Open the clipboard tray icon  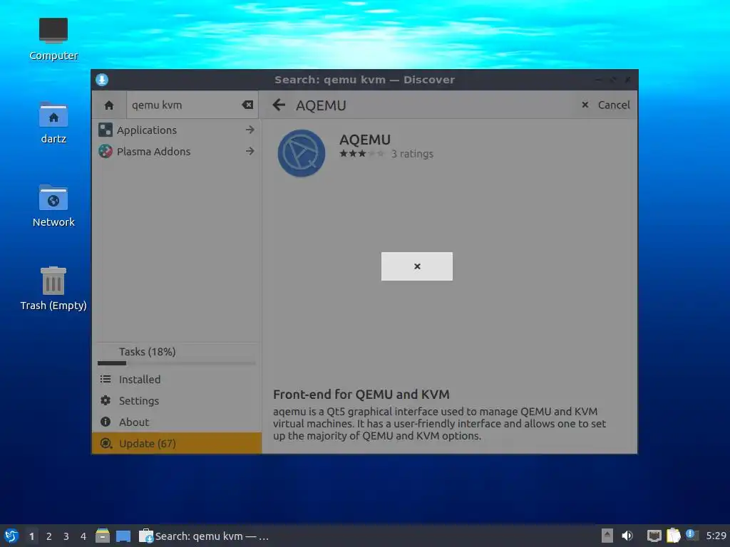click(x=673, y=536)
